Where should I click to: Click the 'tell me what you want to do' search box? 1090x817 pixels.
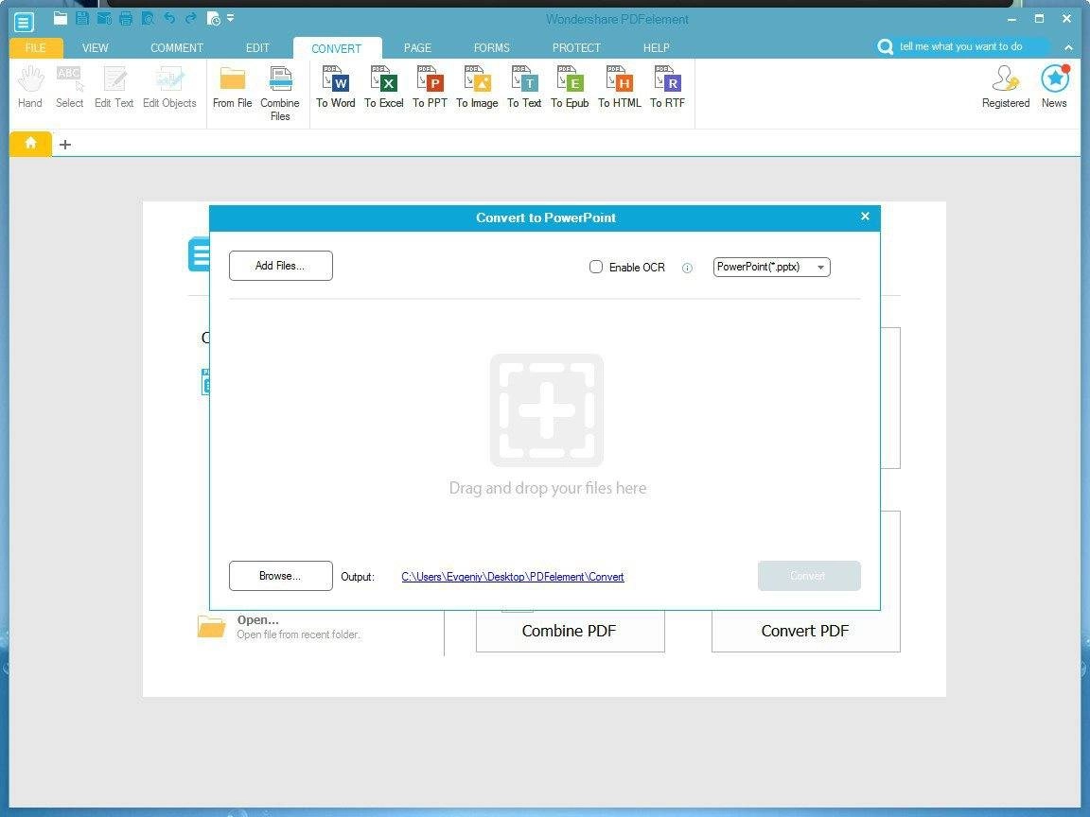coord(962,46)
